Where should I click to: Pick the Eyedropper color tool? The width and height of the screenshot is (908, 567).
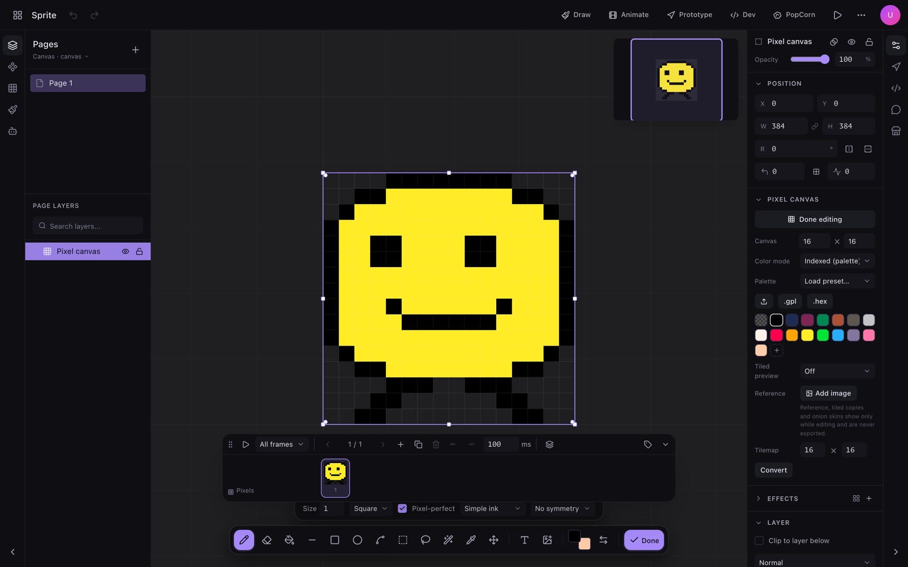[471, 540]
